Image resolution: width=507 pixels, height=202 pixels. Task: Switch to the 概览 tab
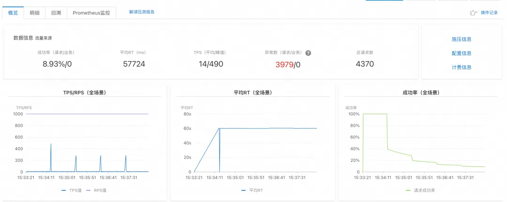(13, 13)
